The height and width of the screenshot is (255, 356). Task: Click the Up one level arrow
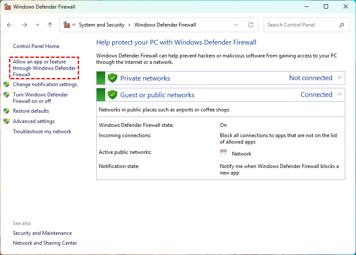50,25
